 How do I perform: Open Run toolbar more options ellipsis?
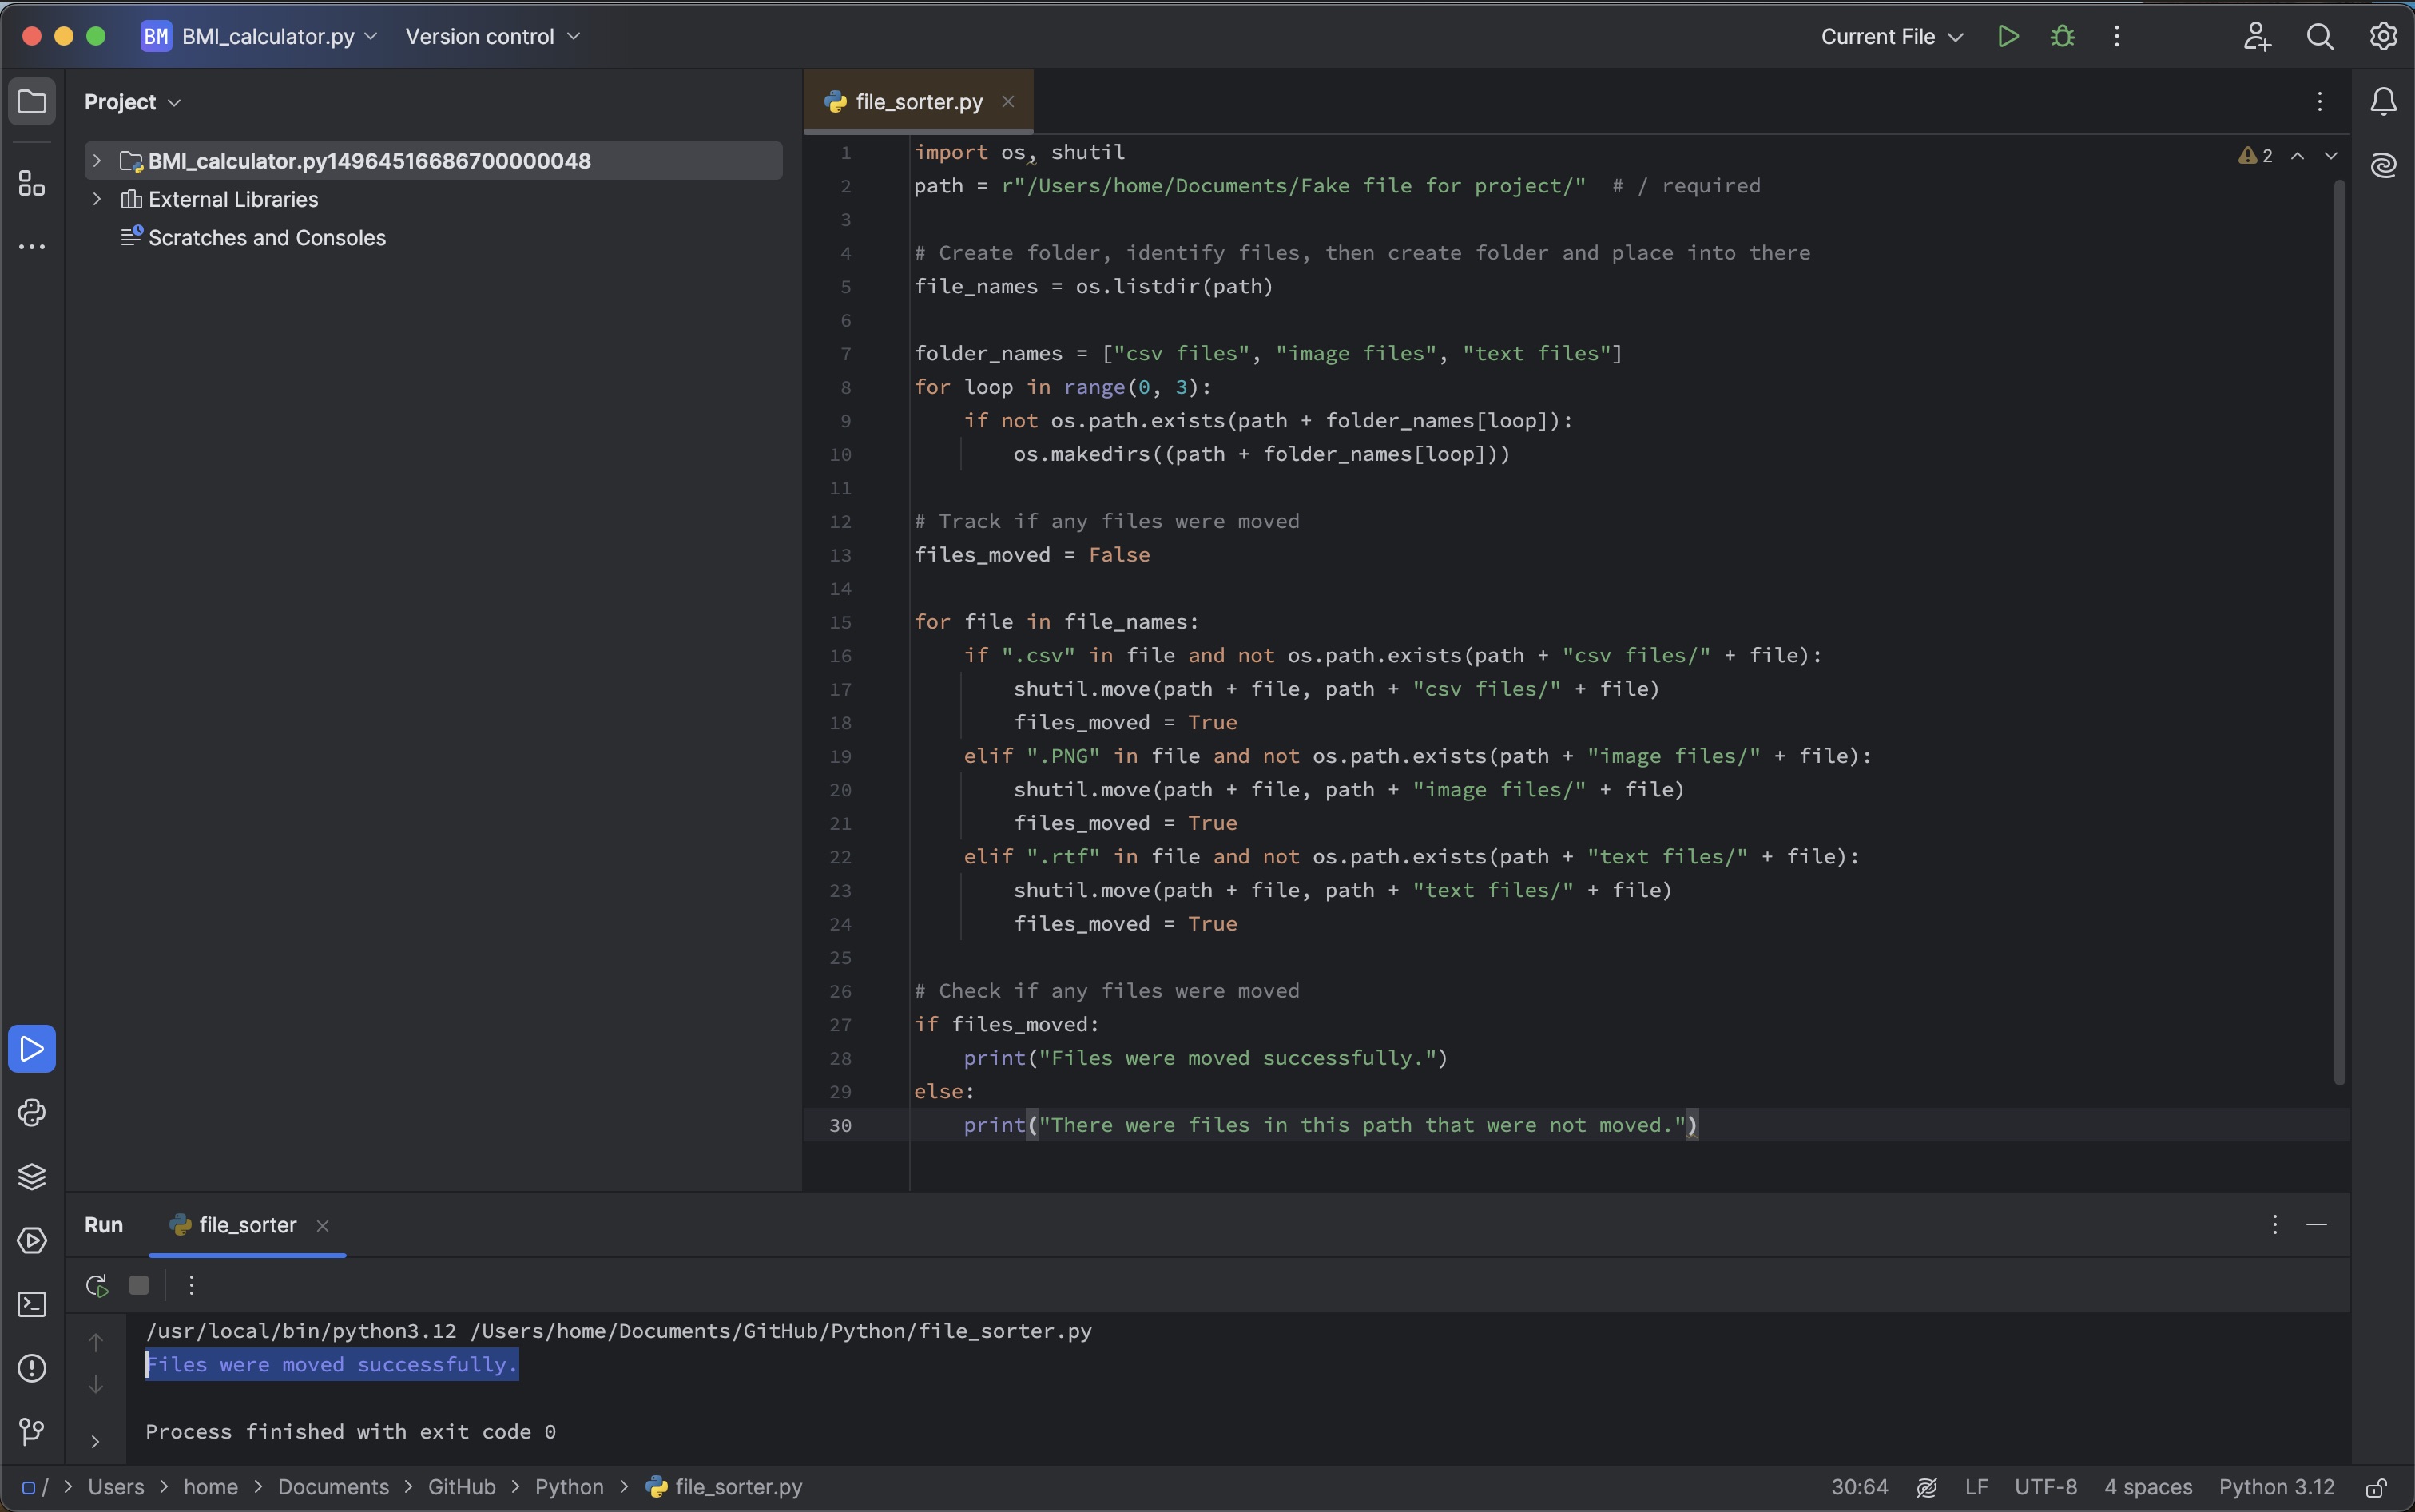pos(192,1286)
